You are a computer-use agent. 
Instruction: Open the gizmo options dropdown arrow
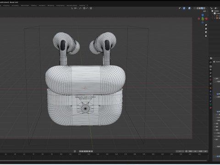click(186, 8)
